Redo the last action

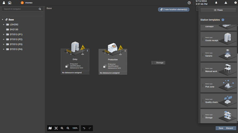tap(90, 128)
